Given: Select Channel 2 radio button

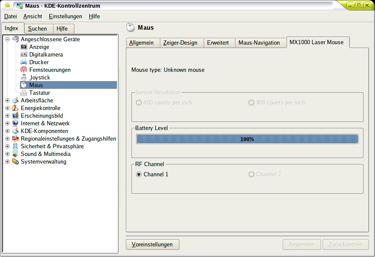Looking at the screenshot, I should (x=251, y=174).
